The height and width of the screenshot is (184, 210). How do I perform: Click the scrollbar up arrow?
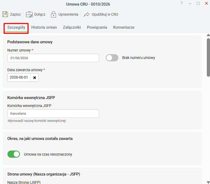click(208, 35)
